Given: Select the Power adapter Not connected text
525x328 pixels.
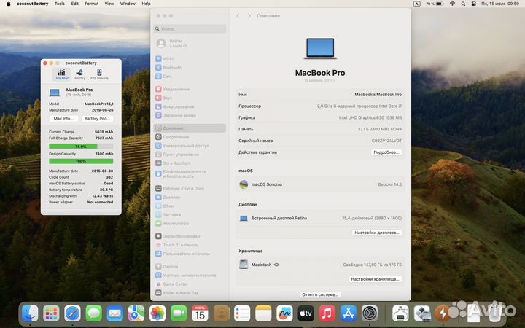Looking at the screenshot, I should click(x=100, y=202).
